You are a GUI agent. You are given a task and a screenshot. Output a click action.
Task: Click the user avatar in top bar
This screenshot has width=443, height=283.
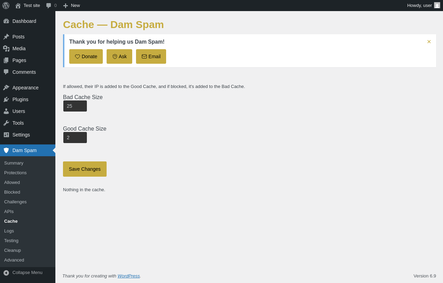click(437, 5)
